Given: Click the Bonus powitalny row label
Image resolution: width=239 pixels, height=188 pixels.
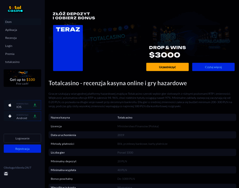Looking at the screenshot, I should tap(62, 179).
